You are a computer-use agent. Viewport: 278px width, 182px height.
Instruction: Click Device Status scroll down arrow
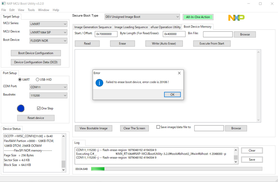coord(63,170)
